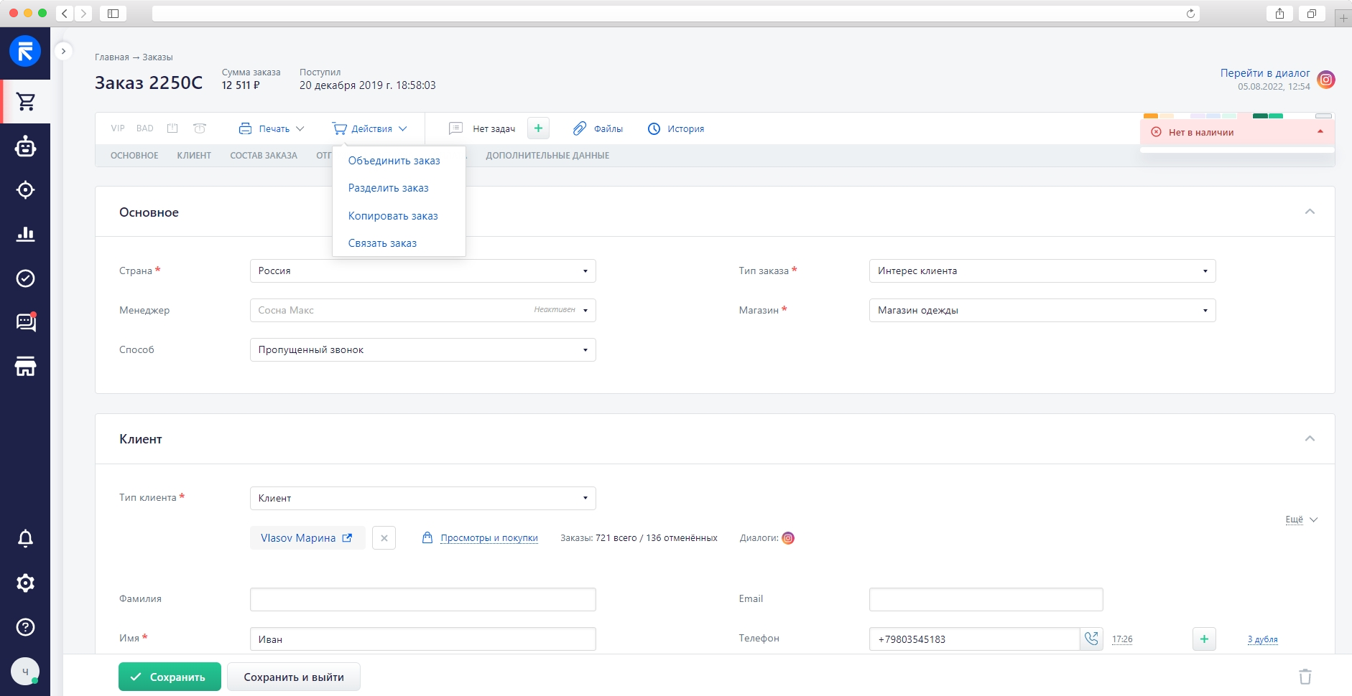Toggle the BAD mark on the order
The image size is (1352, 696).
tap(144, 128)
